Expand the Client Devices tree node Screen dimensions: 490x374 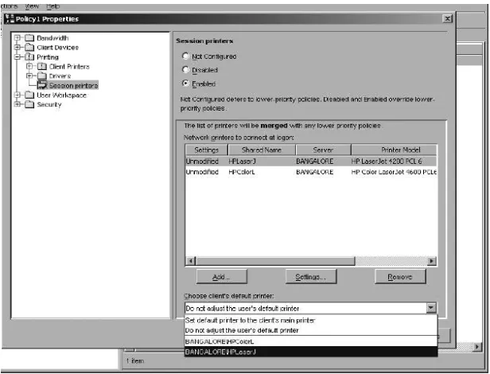click(17, 48)
